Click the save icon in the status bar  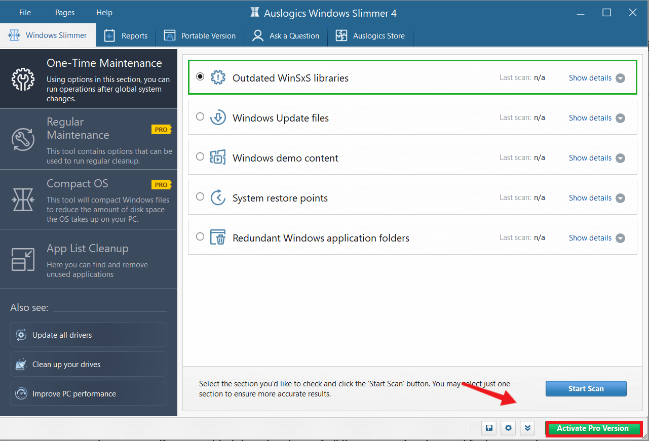(x=489, y=428)
